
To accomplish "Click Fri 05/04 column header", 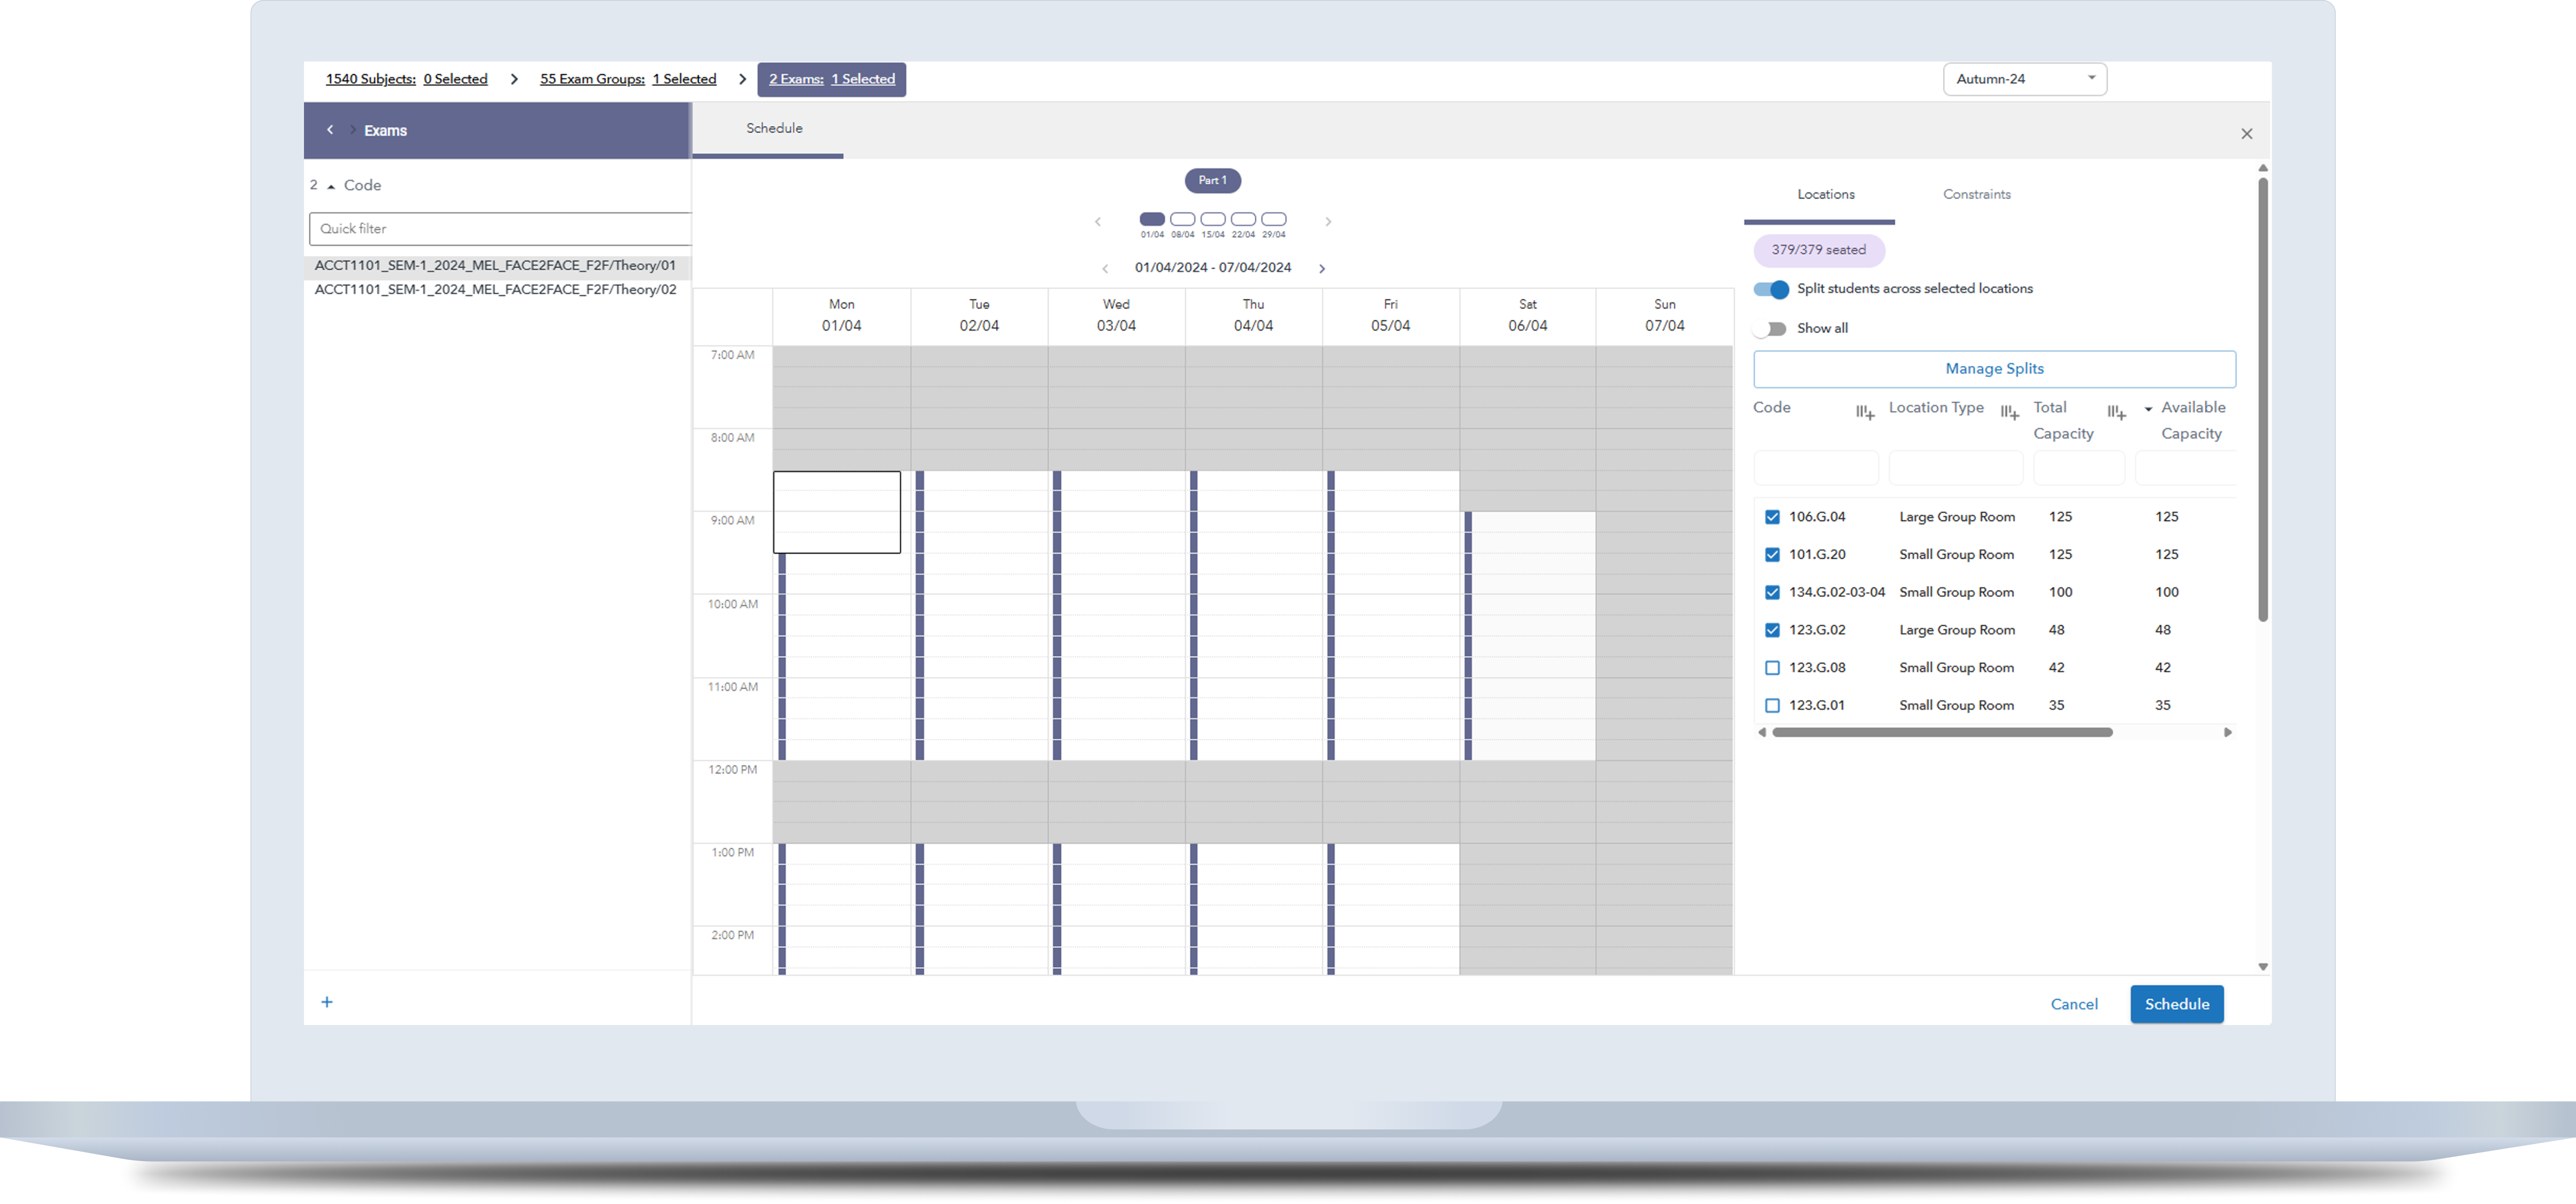I will pos(1390,315).
